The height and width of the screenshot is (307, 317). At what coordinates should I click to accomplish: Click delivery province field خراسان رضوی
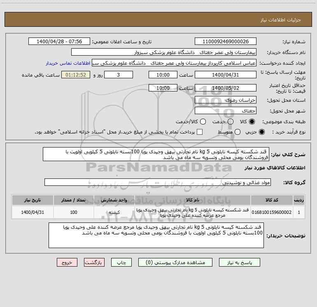pyautogui.click(x=226, y=100)
